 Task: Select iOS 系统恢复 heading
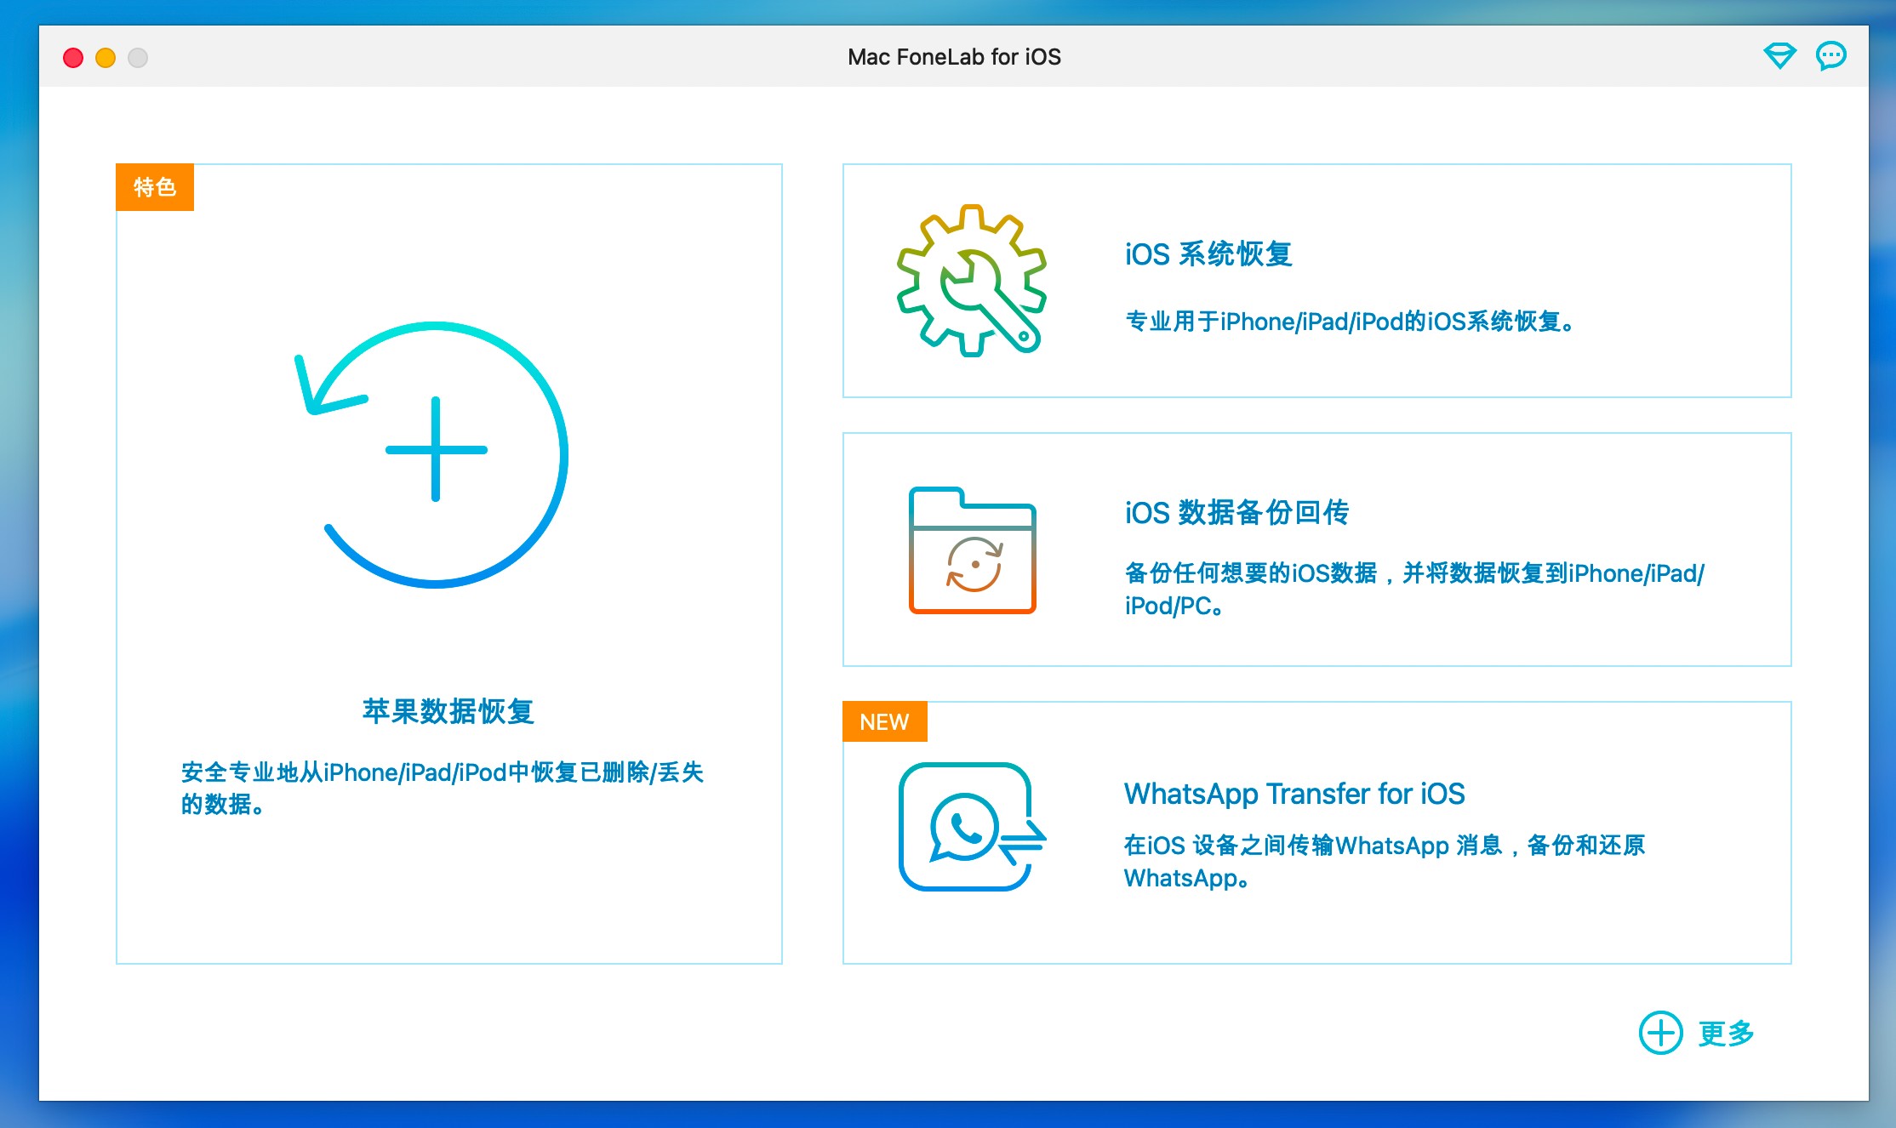[1208, 254]
